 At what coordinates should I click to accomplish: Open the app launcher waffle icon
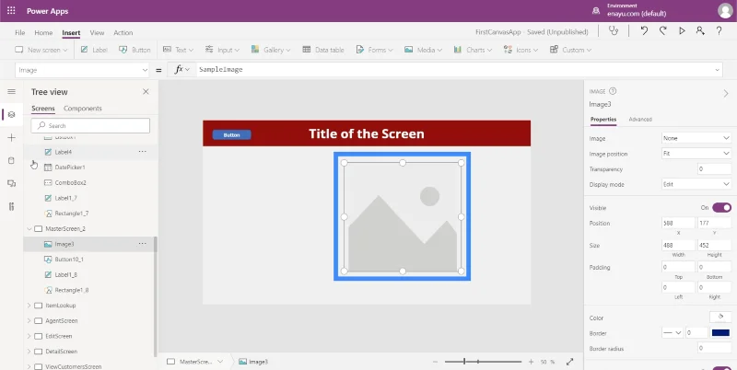[x=11, y=11]
